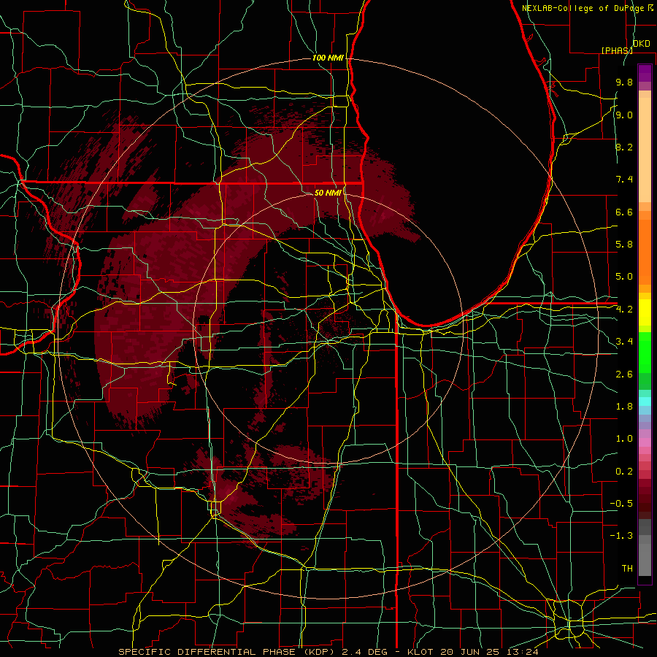Pick the bright green band on color scale
This screenshot has height=657, width=657.
point(645,353)
